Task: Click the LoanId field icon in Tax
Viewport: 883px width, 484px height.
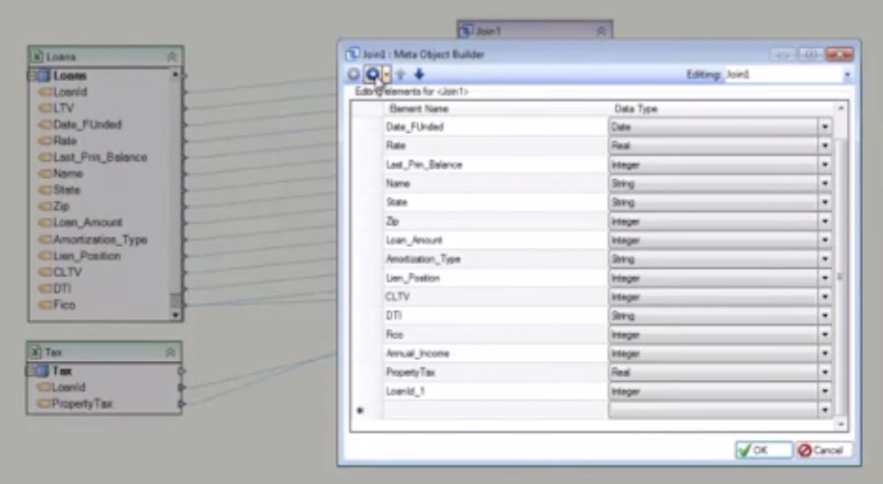Action: pos(44,387)
